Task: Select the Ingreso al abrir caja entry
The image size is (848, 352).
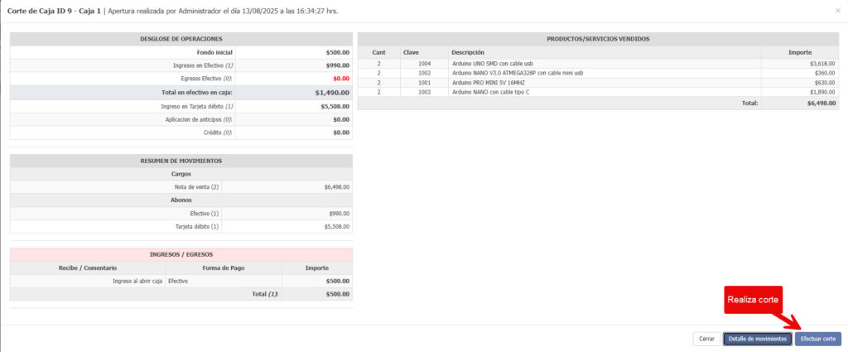Action: point(137,281)
